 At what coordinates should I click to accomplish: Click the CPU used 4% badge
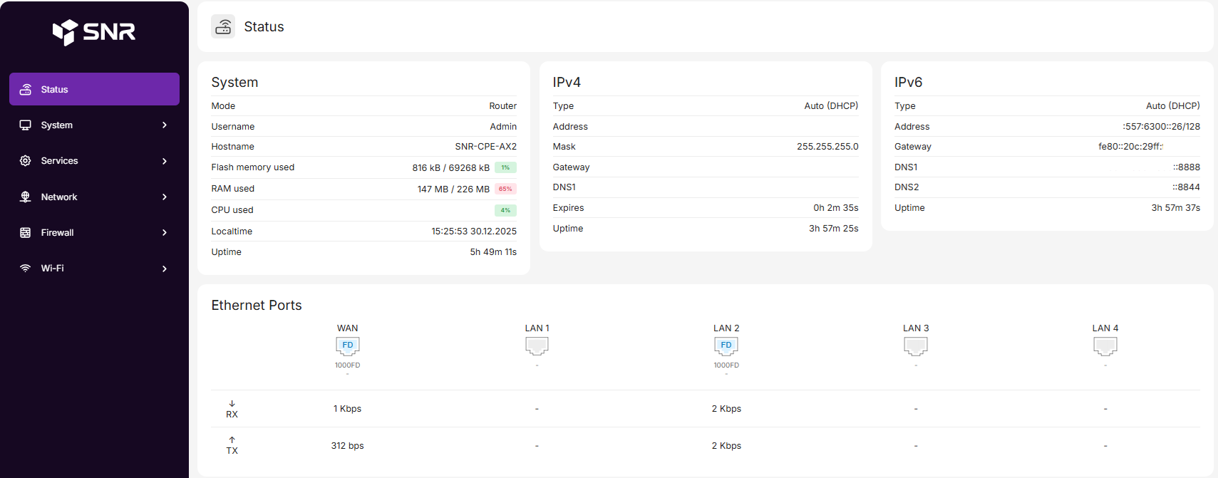tap(505, 210)
